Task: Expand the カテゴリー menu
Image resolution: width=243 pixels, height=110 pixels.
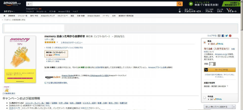Action: coord(9,11)
